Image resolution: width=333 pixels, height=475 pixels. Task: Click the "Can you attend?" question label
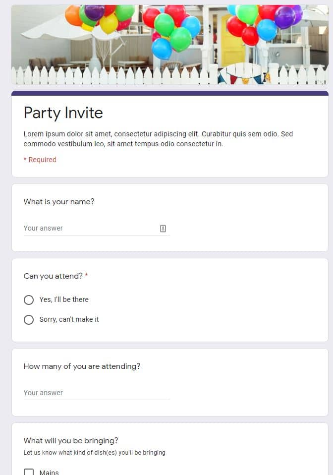coord(53,276)
